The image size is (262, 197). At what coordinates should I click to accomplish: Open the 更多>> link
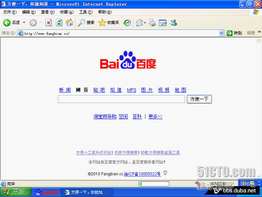click(x=156, y=116)
